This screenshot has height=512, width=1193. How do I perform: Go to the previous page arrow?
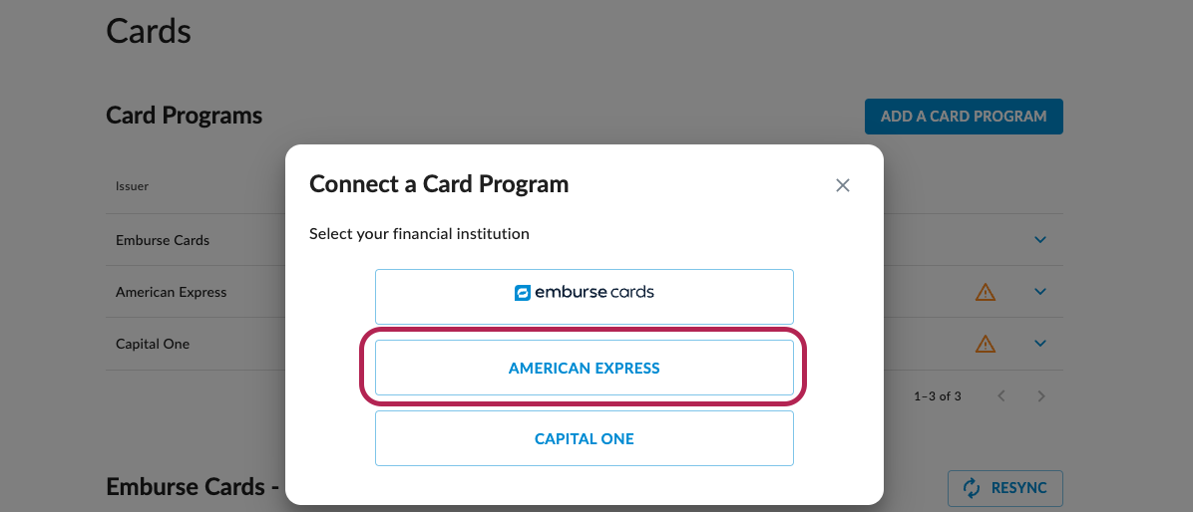(1001, 396)
